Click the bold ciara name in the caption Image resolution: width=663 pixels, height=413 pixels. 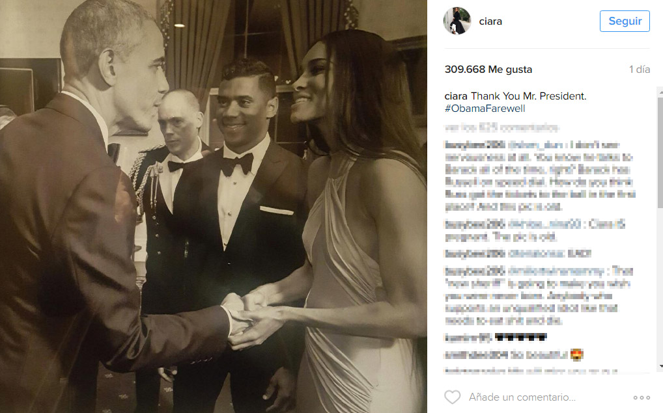tap(456, 96)
